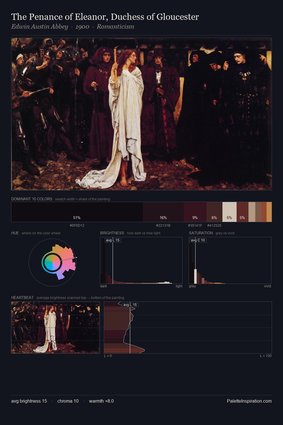Click the '#412525' hex code

pyautogui.click(x=214, y=226)
